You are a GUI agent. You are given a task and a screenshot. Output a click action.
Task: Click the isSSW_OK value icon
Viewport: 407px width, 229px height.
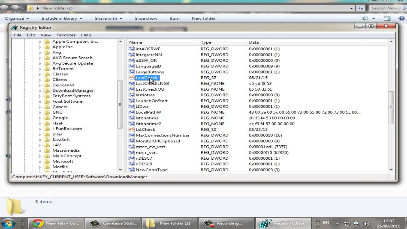132,60
